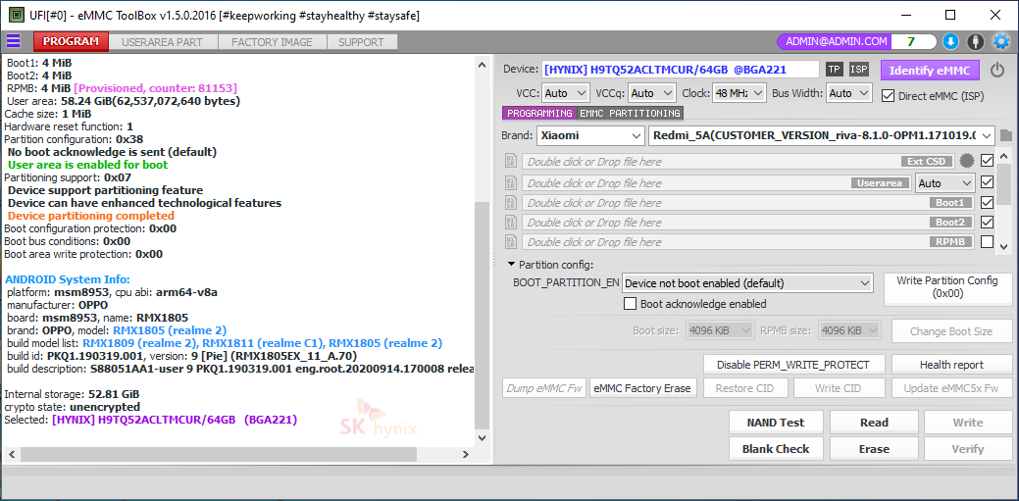
Task: Open the Brand Xiaomi dropdown
Action: [590, 136]
